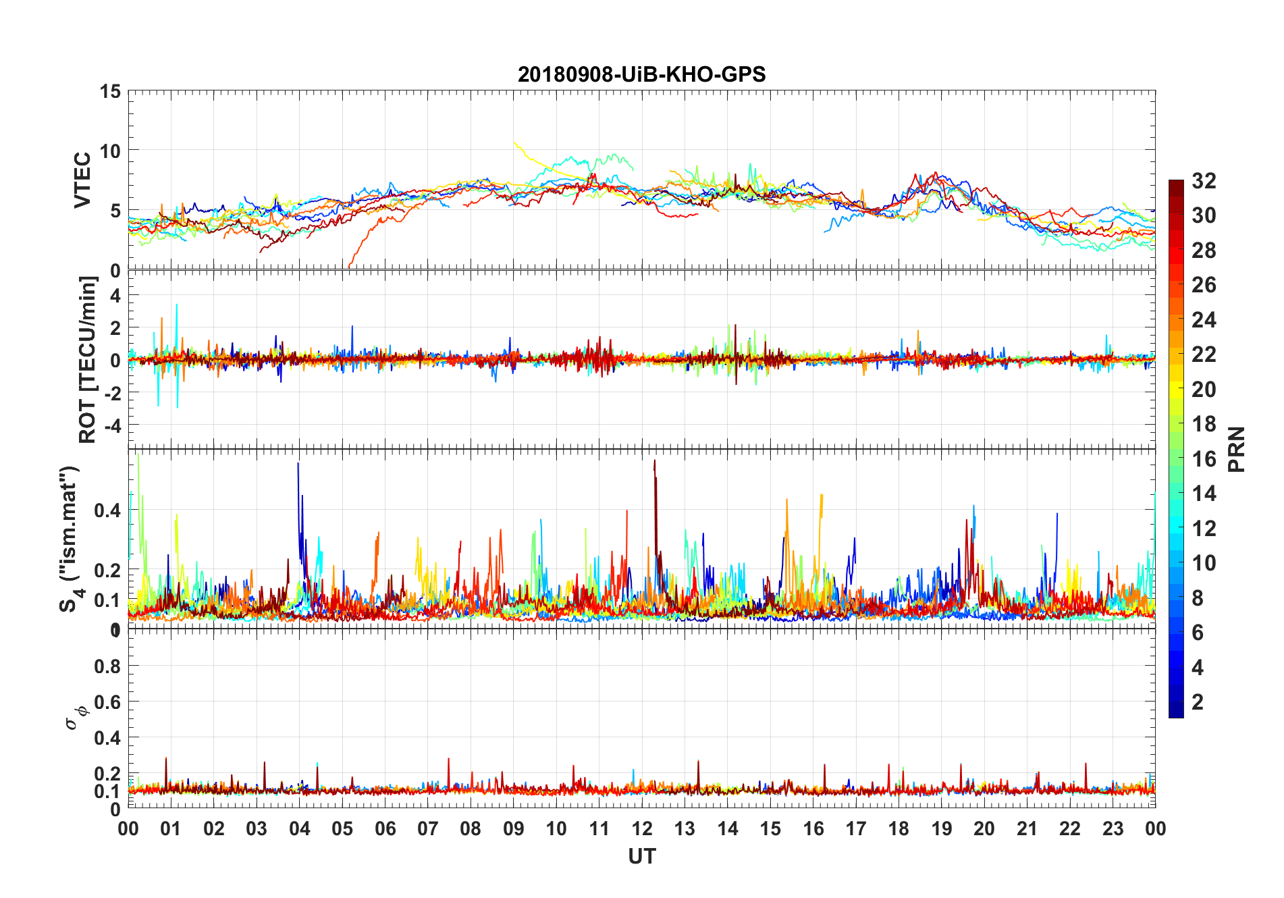Screen dimensions: 1284x898
Task: Click the PRN colorbar tick label 12
Action: click(x=1204, y=529)
